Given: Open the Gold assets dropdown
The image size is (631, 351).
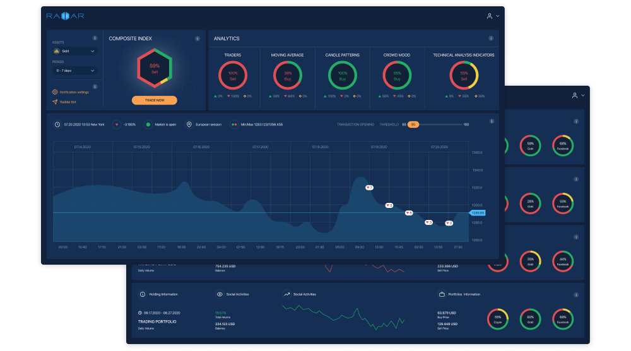Looking at the screenshot, I should coord(74,51).
